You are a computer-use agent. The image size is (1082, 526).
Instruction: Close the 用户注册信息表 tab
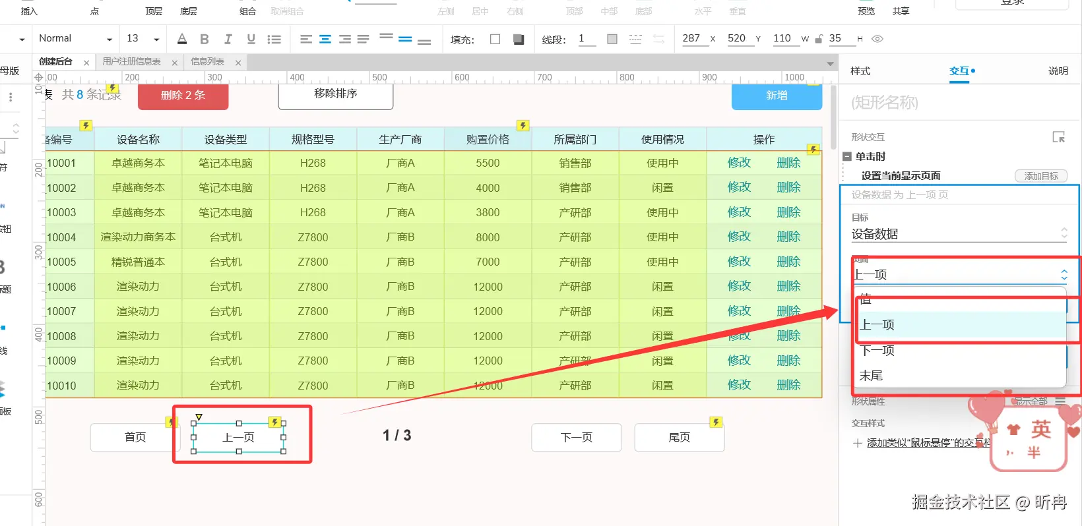coord(174,63)
